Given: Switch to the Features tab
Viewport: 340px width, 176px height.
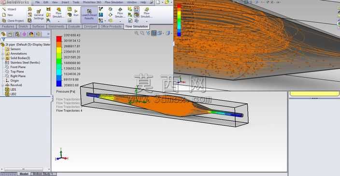Looking at the screenshot, I should click(8, 27).
